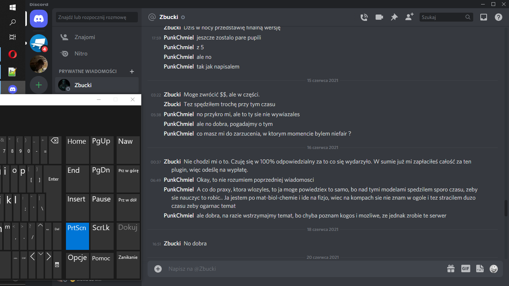Open pinned messages

point(394,17)
